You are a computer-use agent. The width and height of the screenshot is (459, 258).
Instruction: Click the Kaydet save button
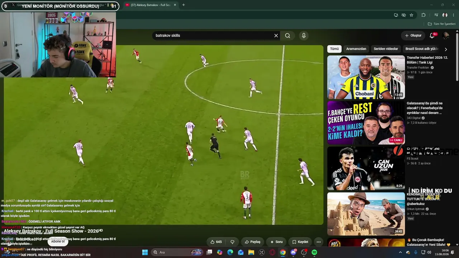click(300, 242)
